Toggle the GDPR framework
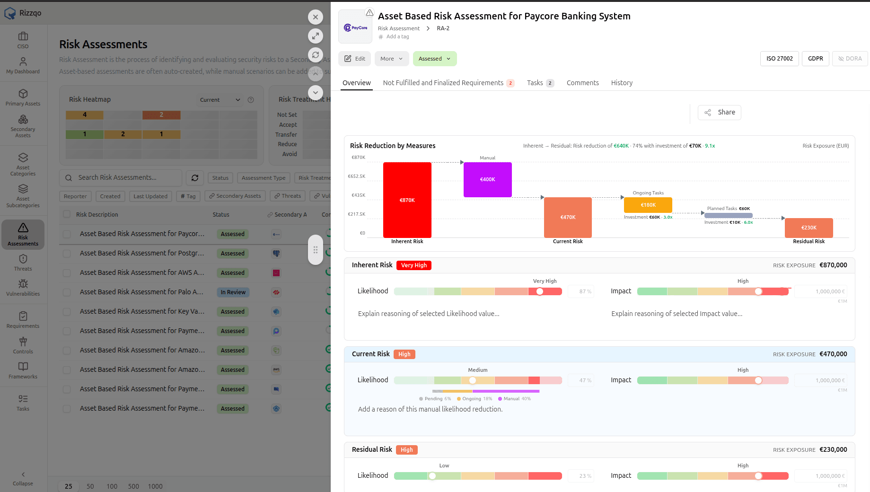870x492 pixels. 816,59
